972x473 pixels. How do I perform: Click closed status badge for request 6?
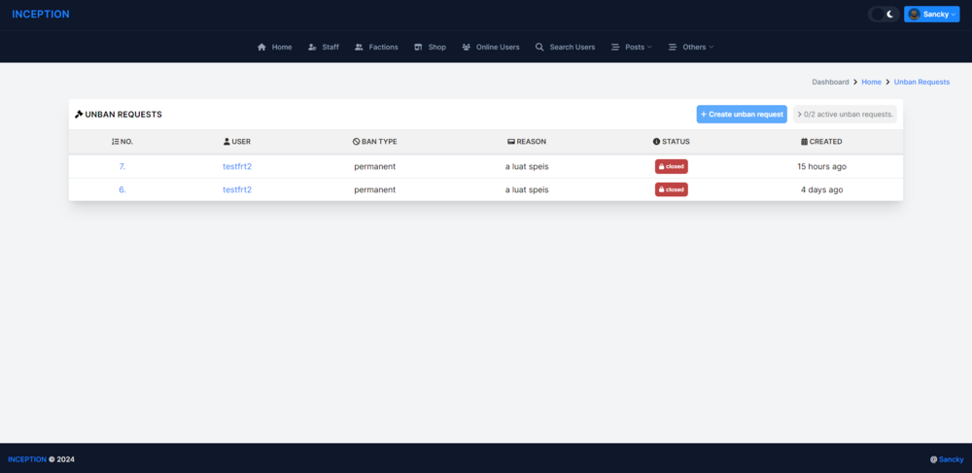tap(672, 189)
